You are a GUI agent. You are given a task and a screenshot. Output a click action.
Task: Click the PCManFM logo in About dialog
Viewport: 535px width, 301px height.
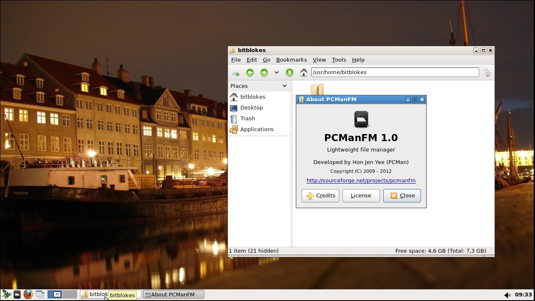point(361,119)
